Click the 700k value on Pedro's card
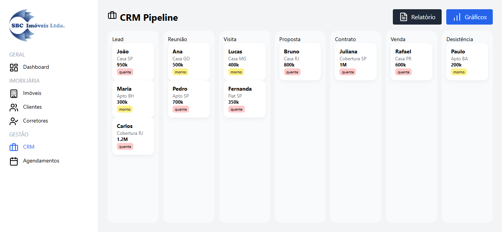 click(178, 102)
